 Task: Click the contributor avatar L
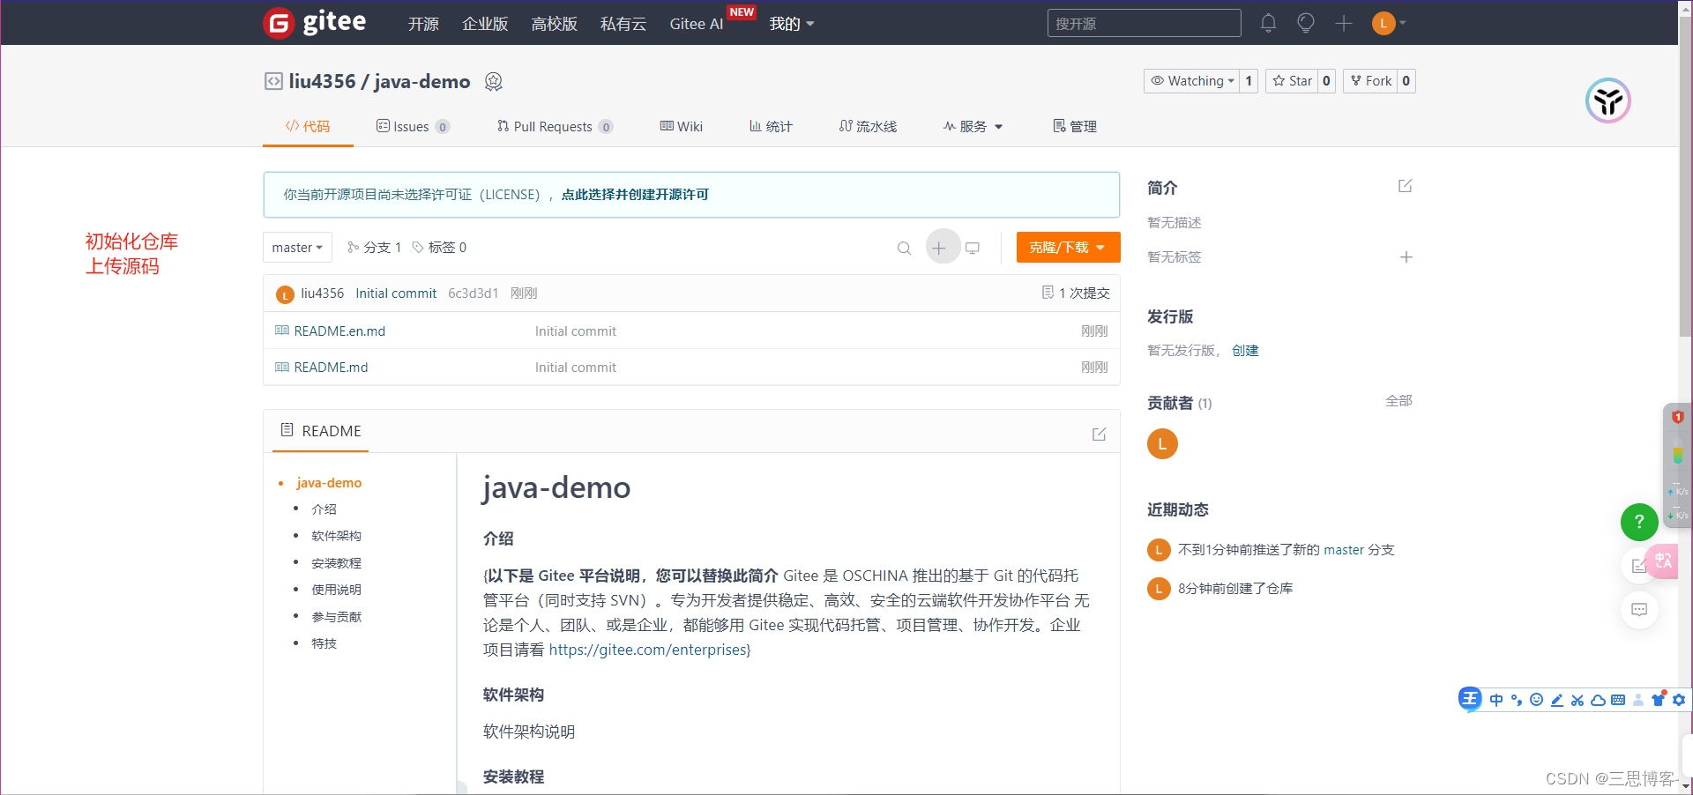coord(1162,443)
